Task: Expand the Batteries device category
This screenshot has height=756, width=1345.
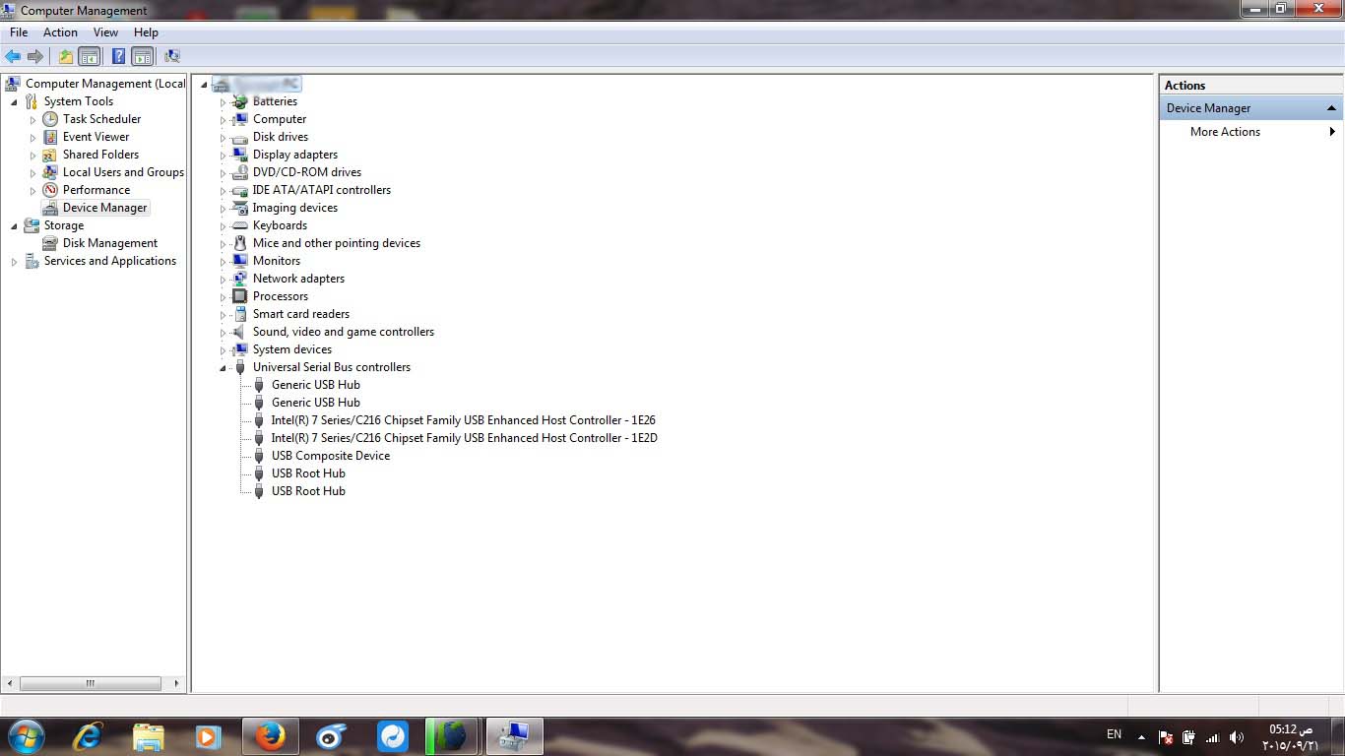Action: pos(224,101)
